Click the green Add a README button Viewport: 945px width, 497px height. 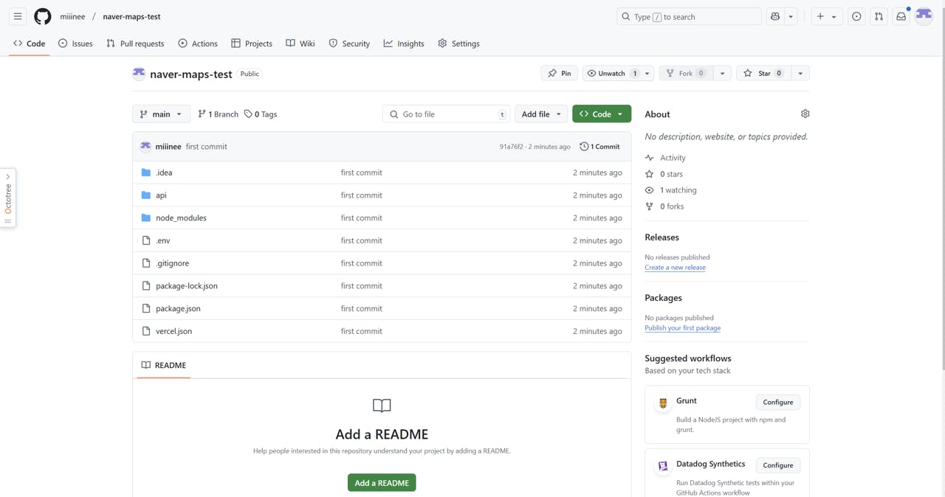pyautogui.click(x=382, y=483)
